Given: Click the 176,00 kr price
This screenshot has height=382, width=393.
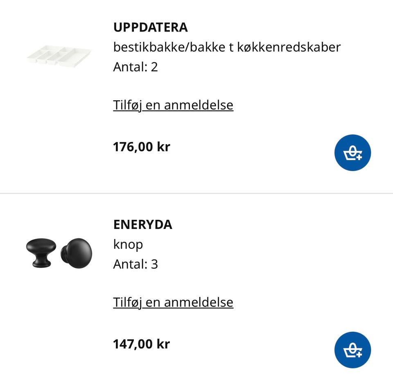Looking at the screenshot, I should coord(142,147).
